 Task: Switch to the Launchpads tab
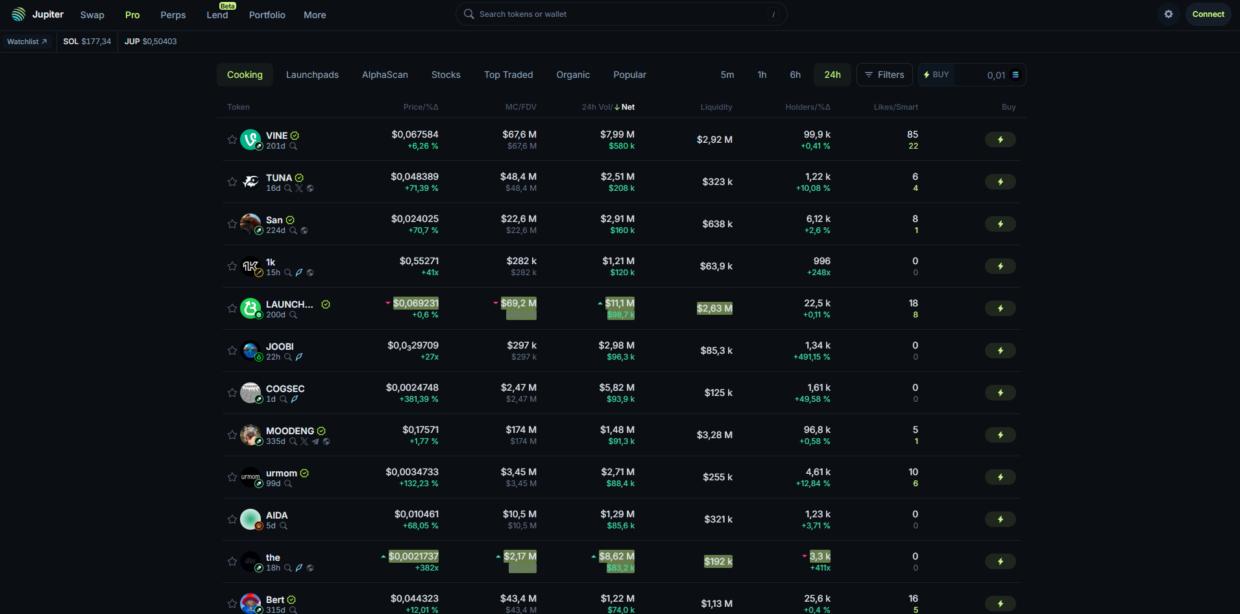pyautogui.click(x=312, y=75)
